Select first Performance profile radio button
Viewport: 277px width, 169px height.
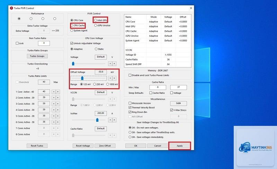(x=19, y=19)
